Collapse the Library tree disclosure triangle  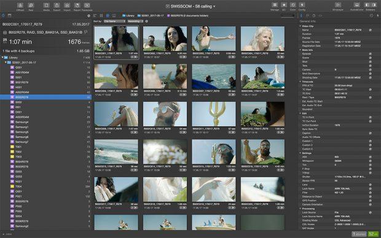pos(2,58)
